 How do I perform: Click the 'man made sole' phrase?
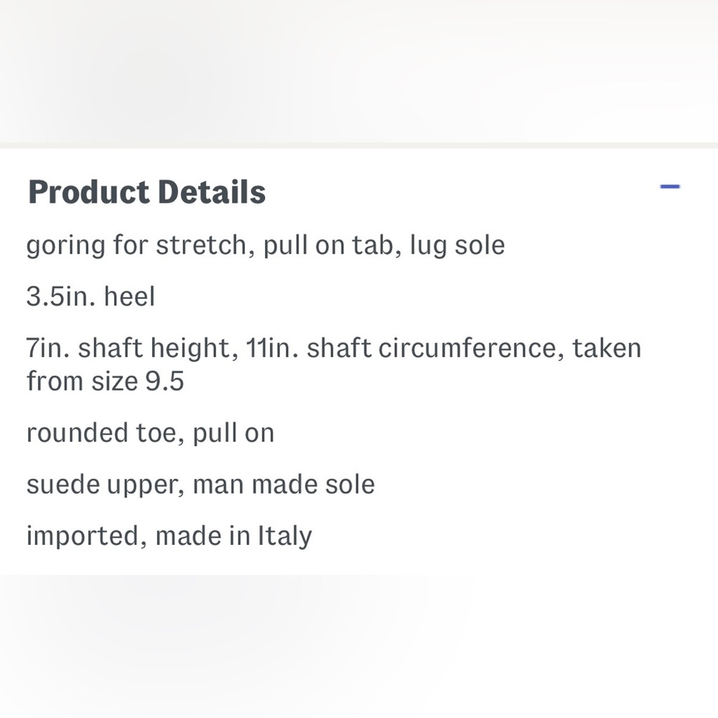tap(284, 485)
